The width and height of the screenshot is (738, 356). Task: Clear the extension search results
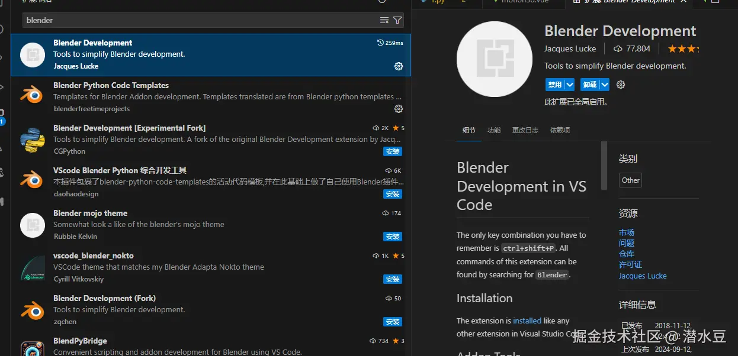384,20
